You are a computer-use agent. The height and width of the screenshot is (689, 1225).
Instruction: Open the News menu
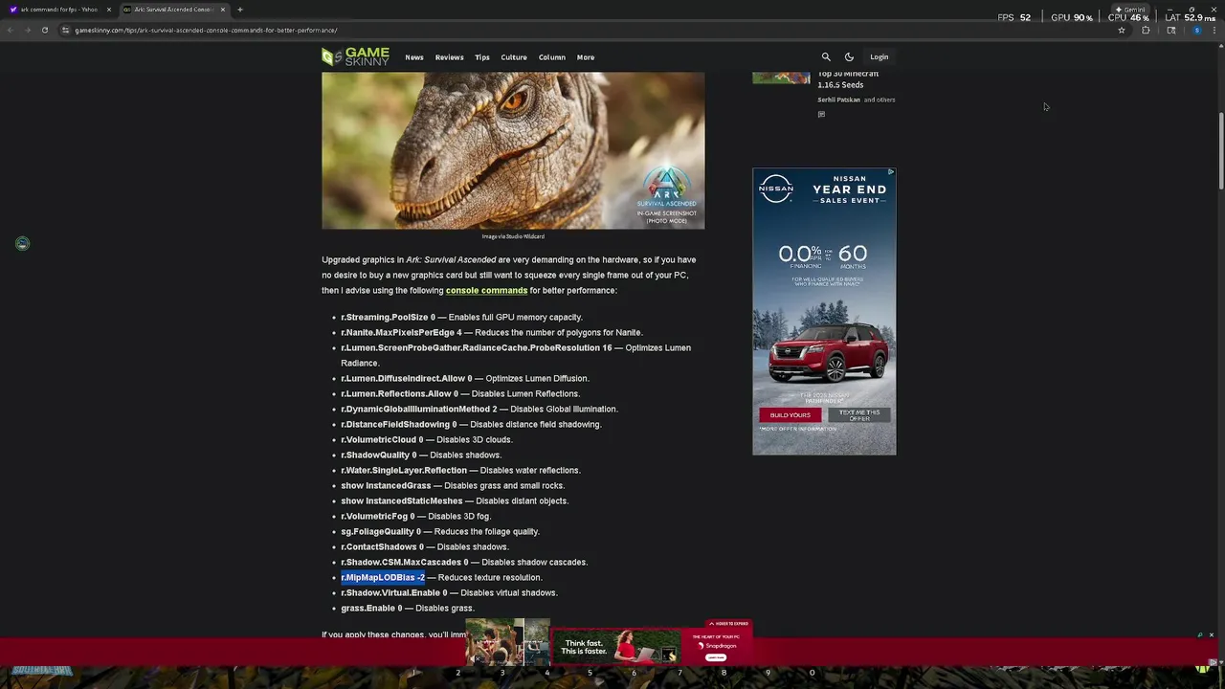(x=414, y=57)
